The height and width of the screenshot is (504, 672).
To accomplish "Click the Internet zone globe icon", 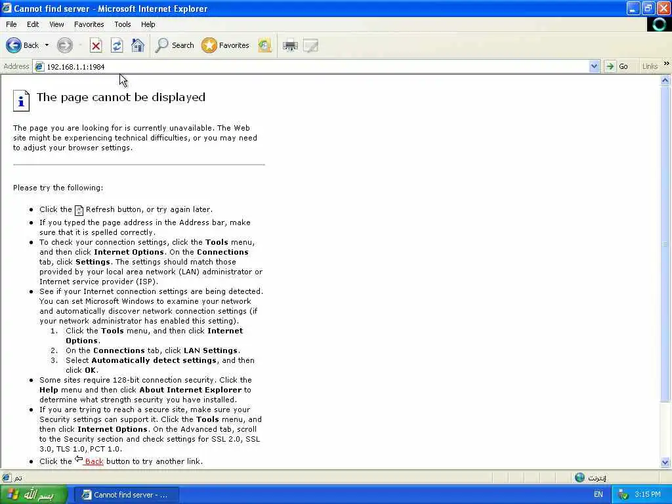I will pos(579,478).
